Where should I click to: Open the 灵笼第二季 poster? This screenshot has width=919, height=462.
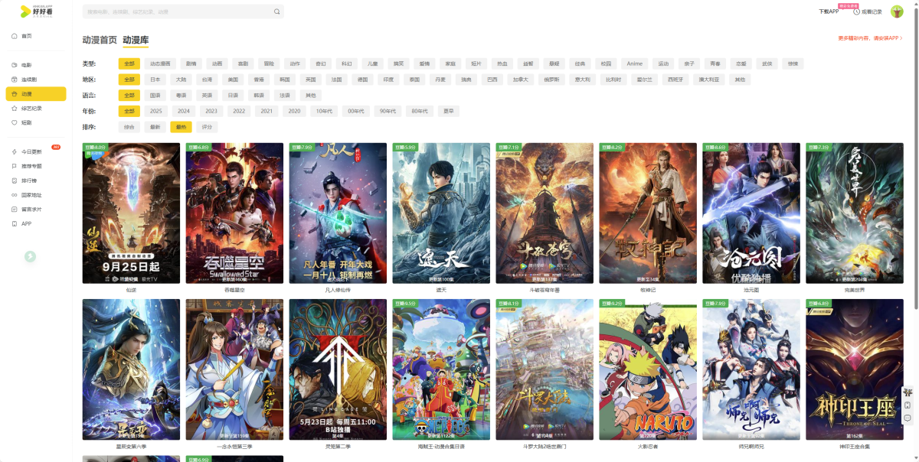tap(338, 369)
